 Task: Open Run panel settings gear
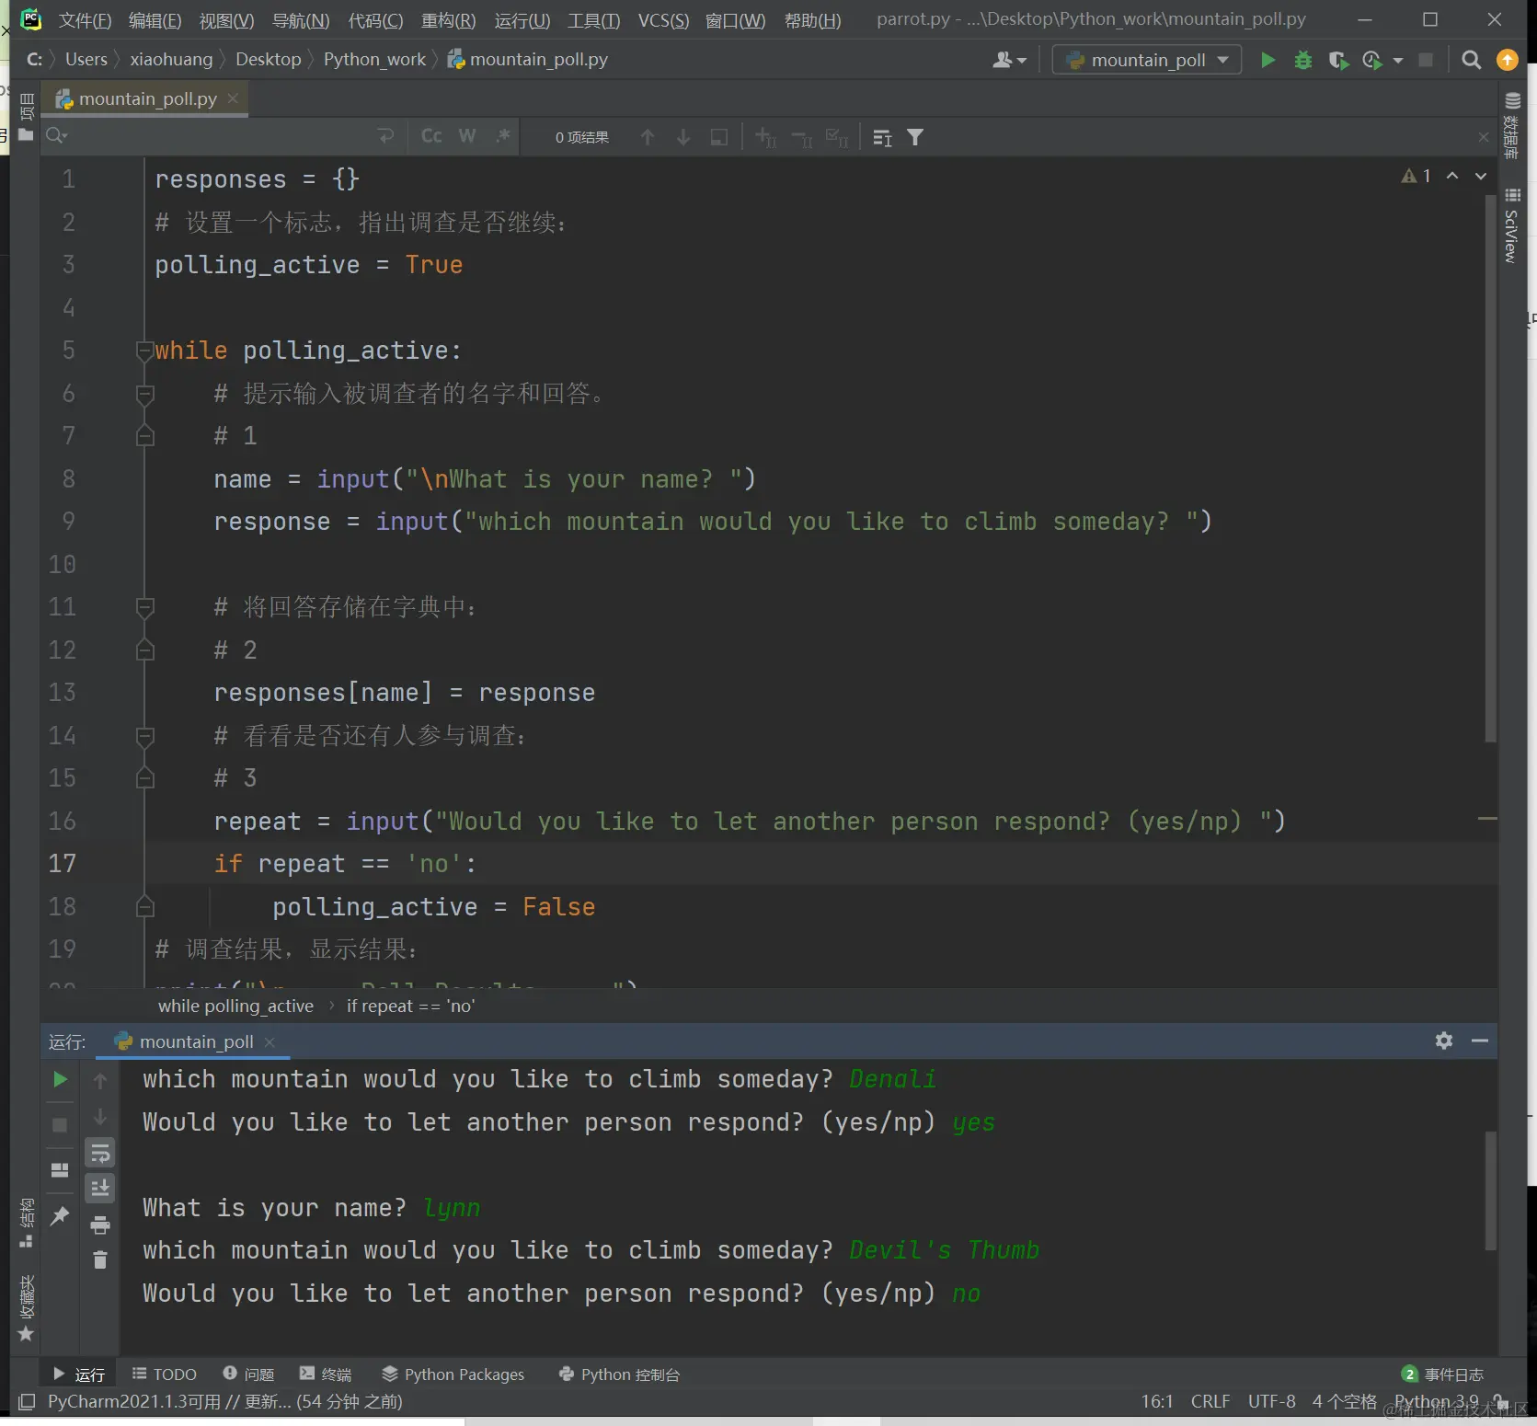pos(1444,1041)
